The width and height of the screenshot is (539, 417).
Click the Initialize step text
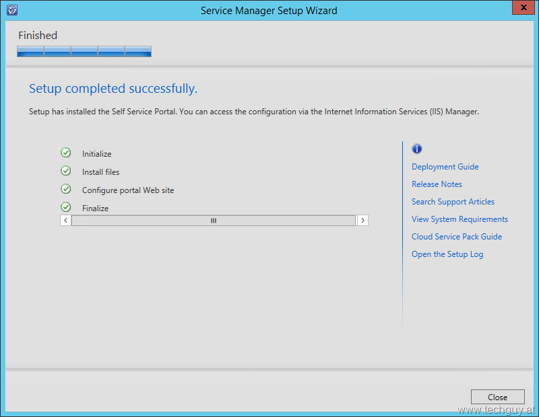(x=96, y=154)
